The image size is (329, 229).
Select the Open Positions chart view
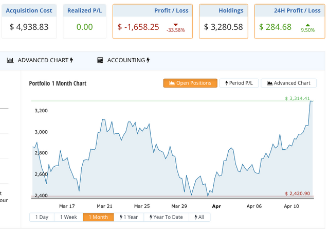(x=190, y=83)
